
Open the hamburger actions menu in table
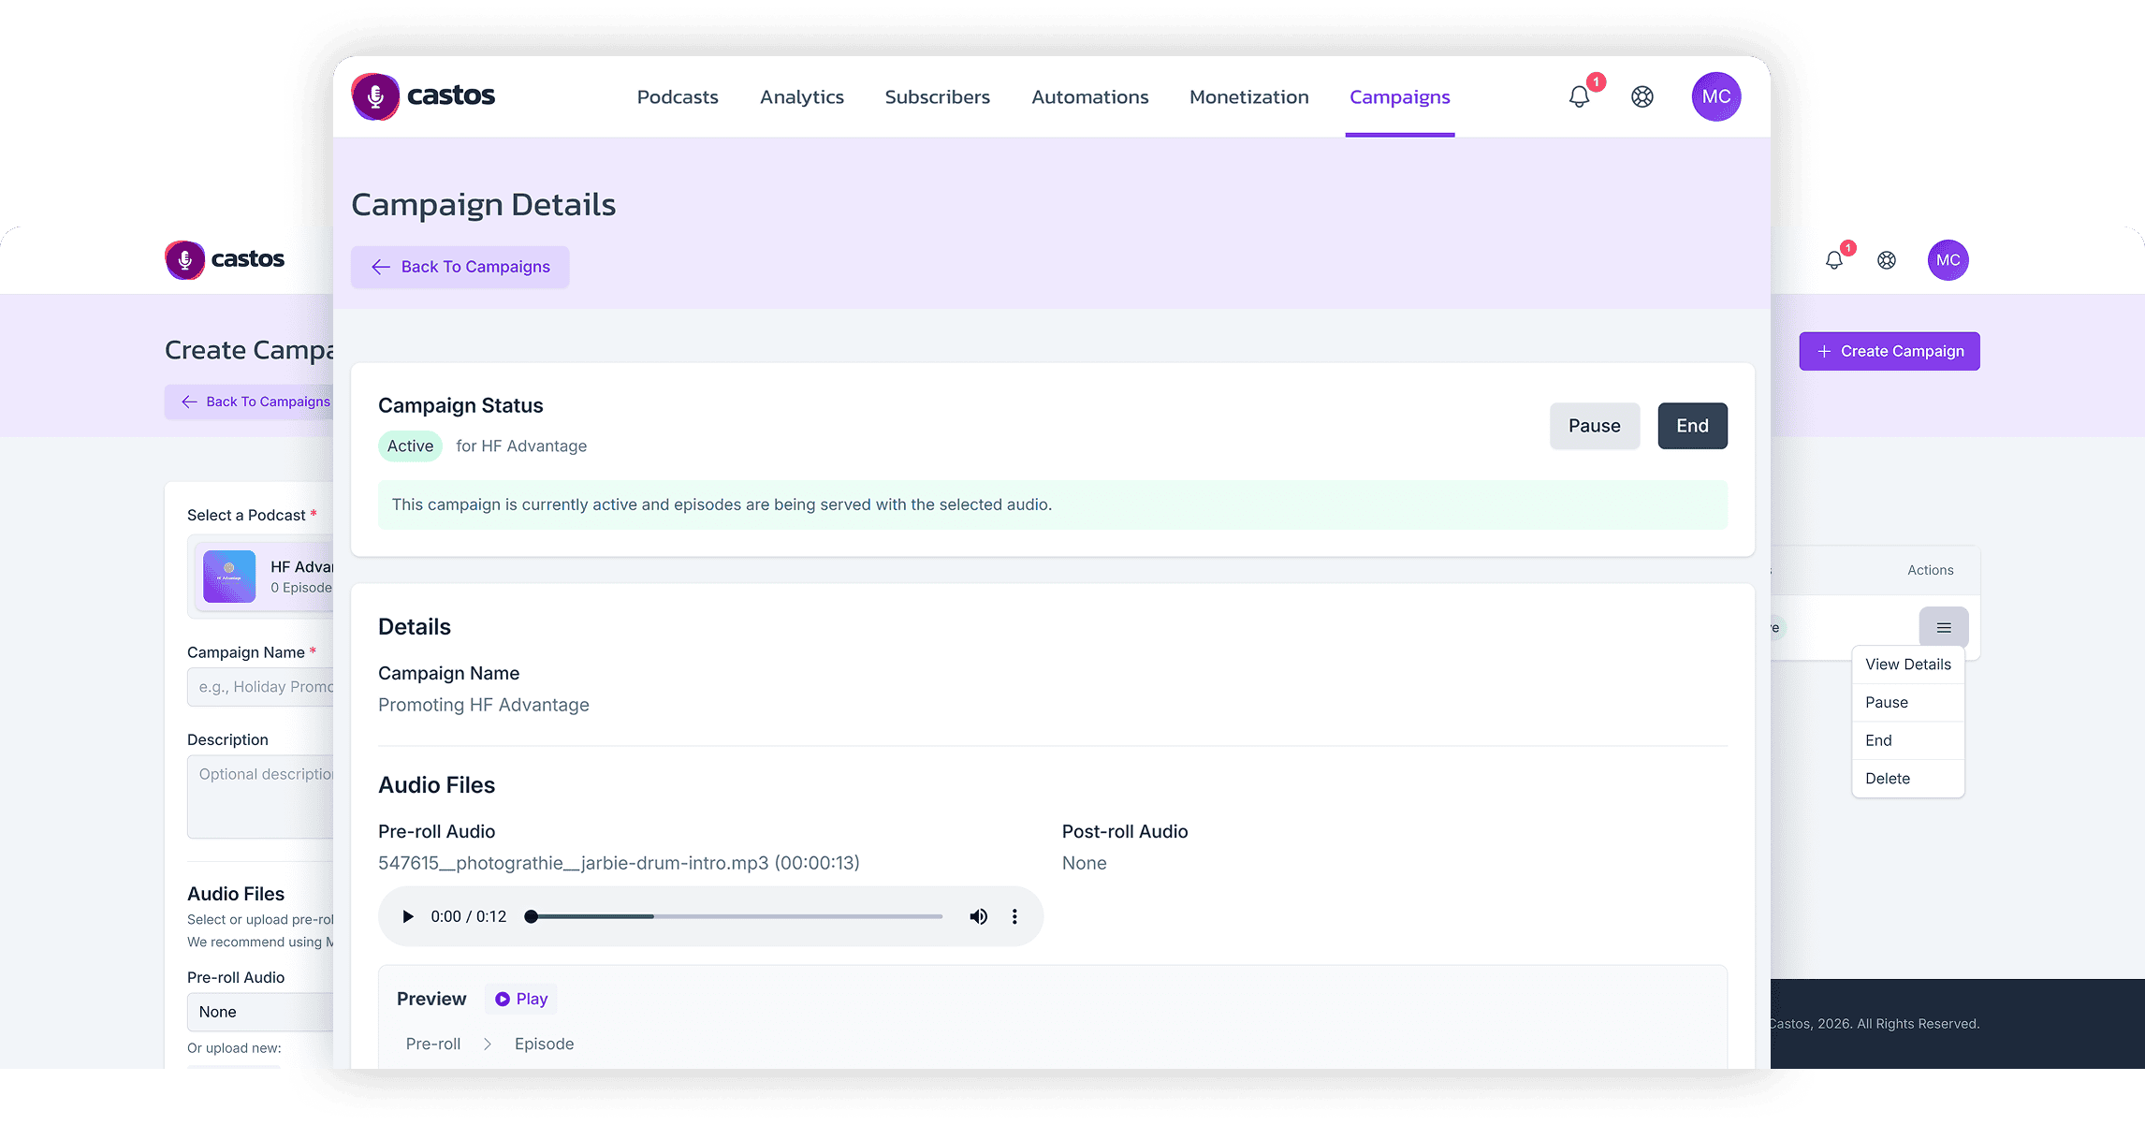1944,627
